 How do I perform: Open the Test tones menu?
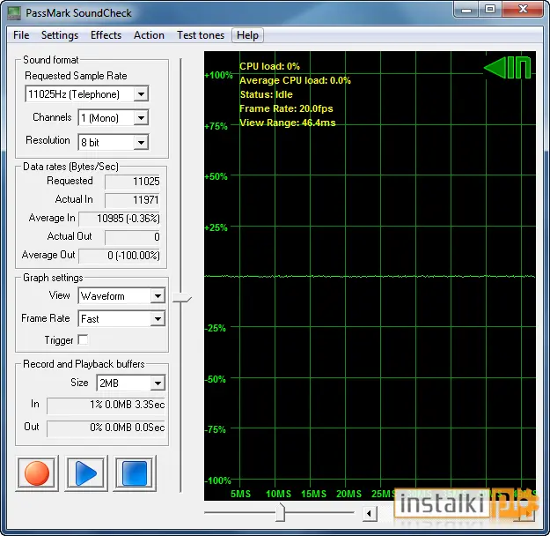tap(201, 35)
